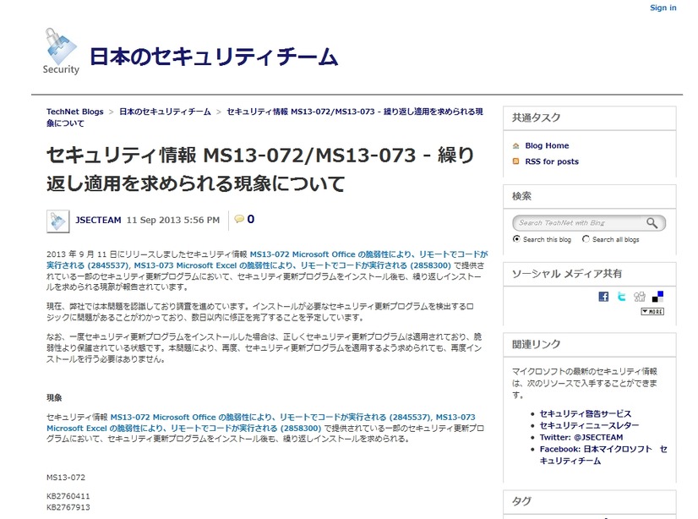Click the 関連リンク panel header

[590, 345]
